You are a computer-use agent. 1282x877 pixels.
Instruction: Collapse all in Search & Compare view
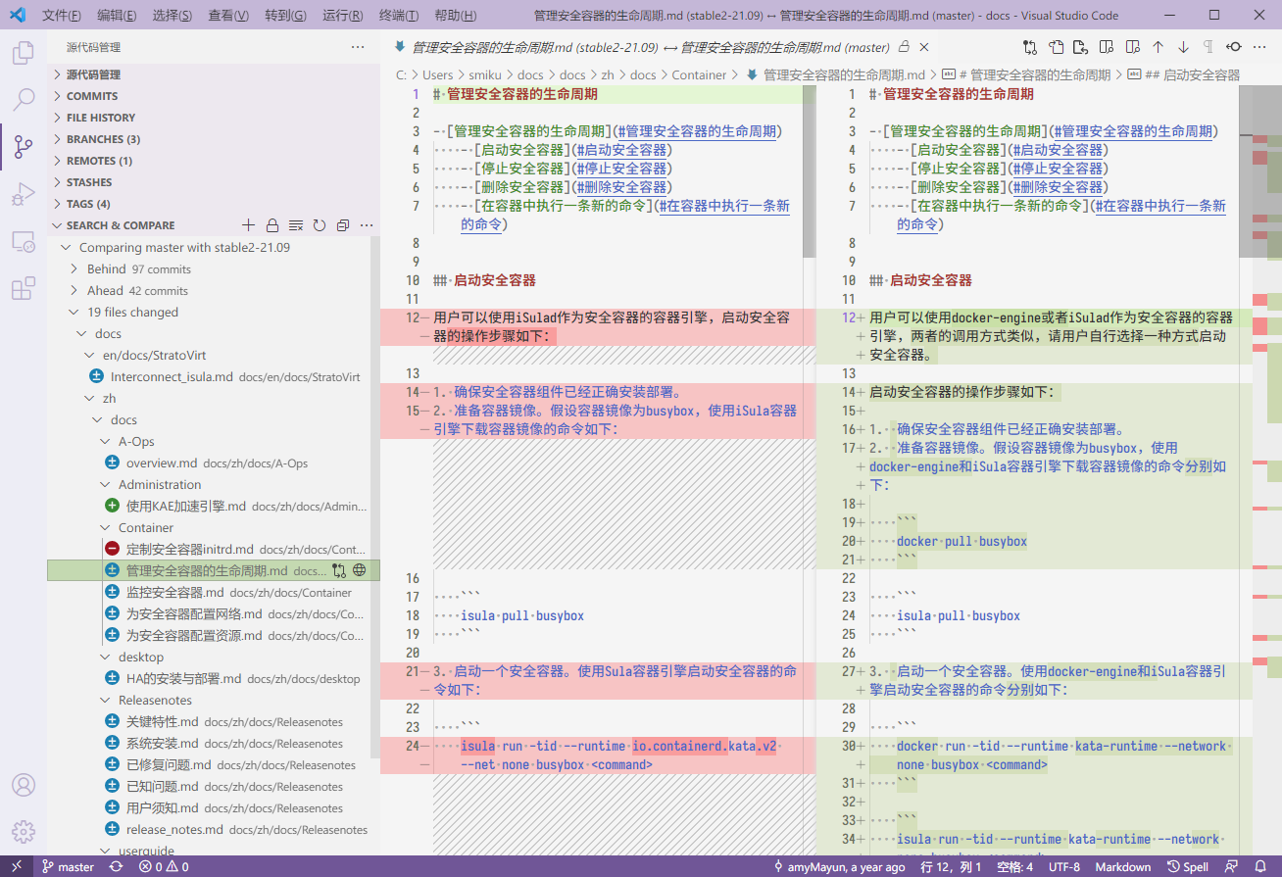(x=343, y=225)
